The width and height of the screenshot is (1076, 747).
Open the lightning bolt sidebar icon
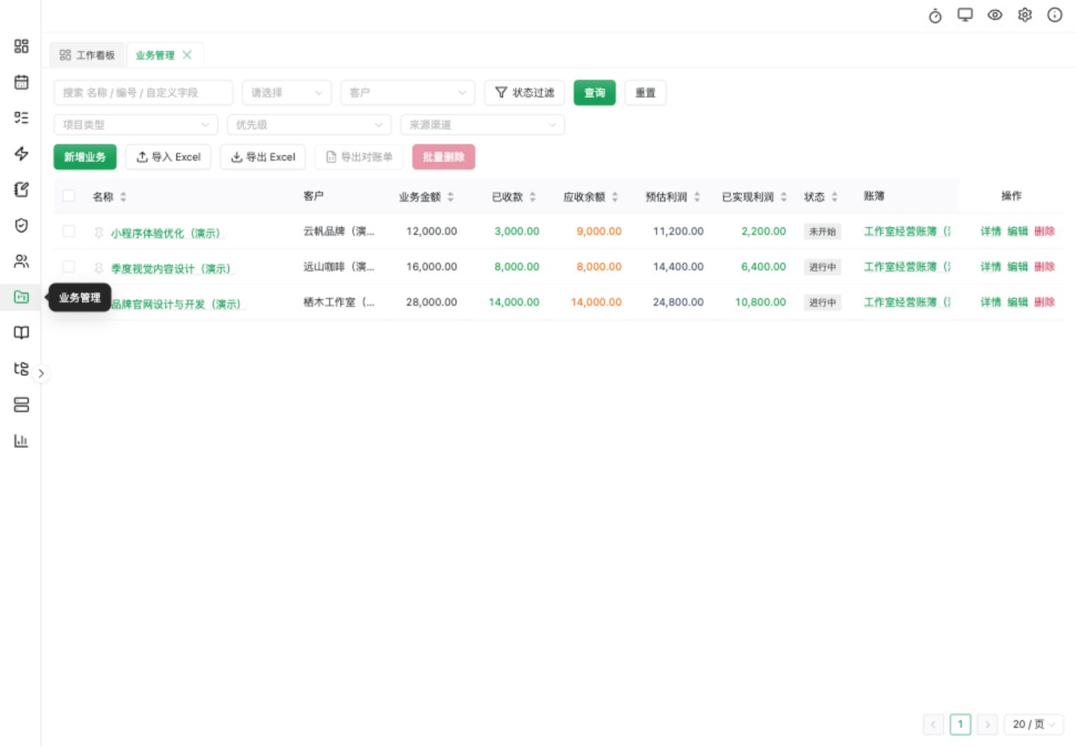(x=21, y=154)
